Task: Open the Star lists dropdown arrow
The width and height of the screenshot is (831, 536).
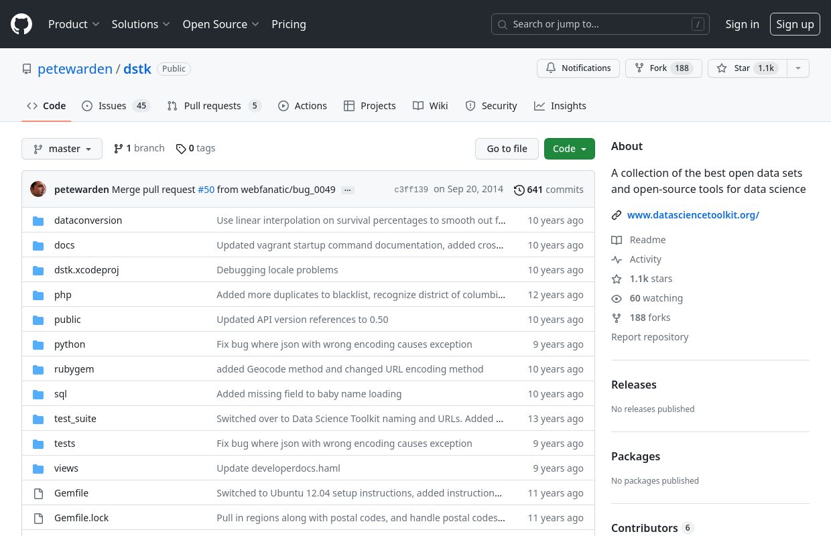Action: coord(797,68)
